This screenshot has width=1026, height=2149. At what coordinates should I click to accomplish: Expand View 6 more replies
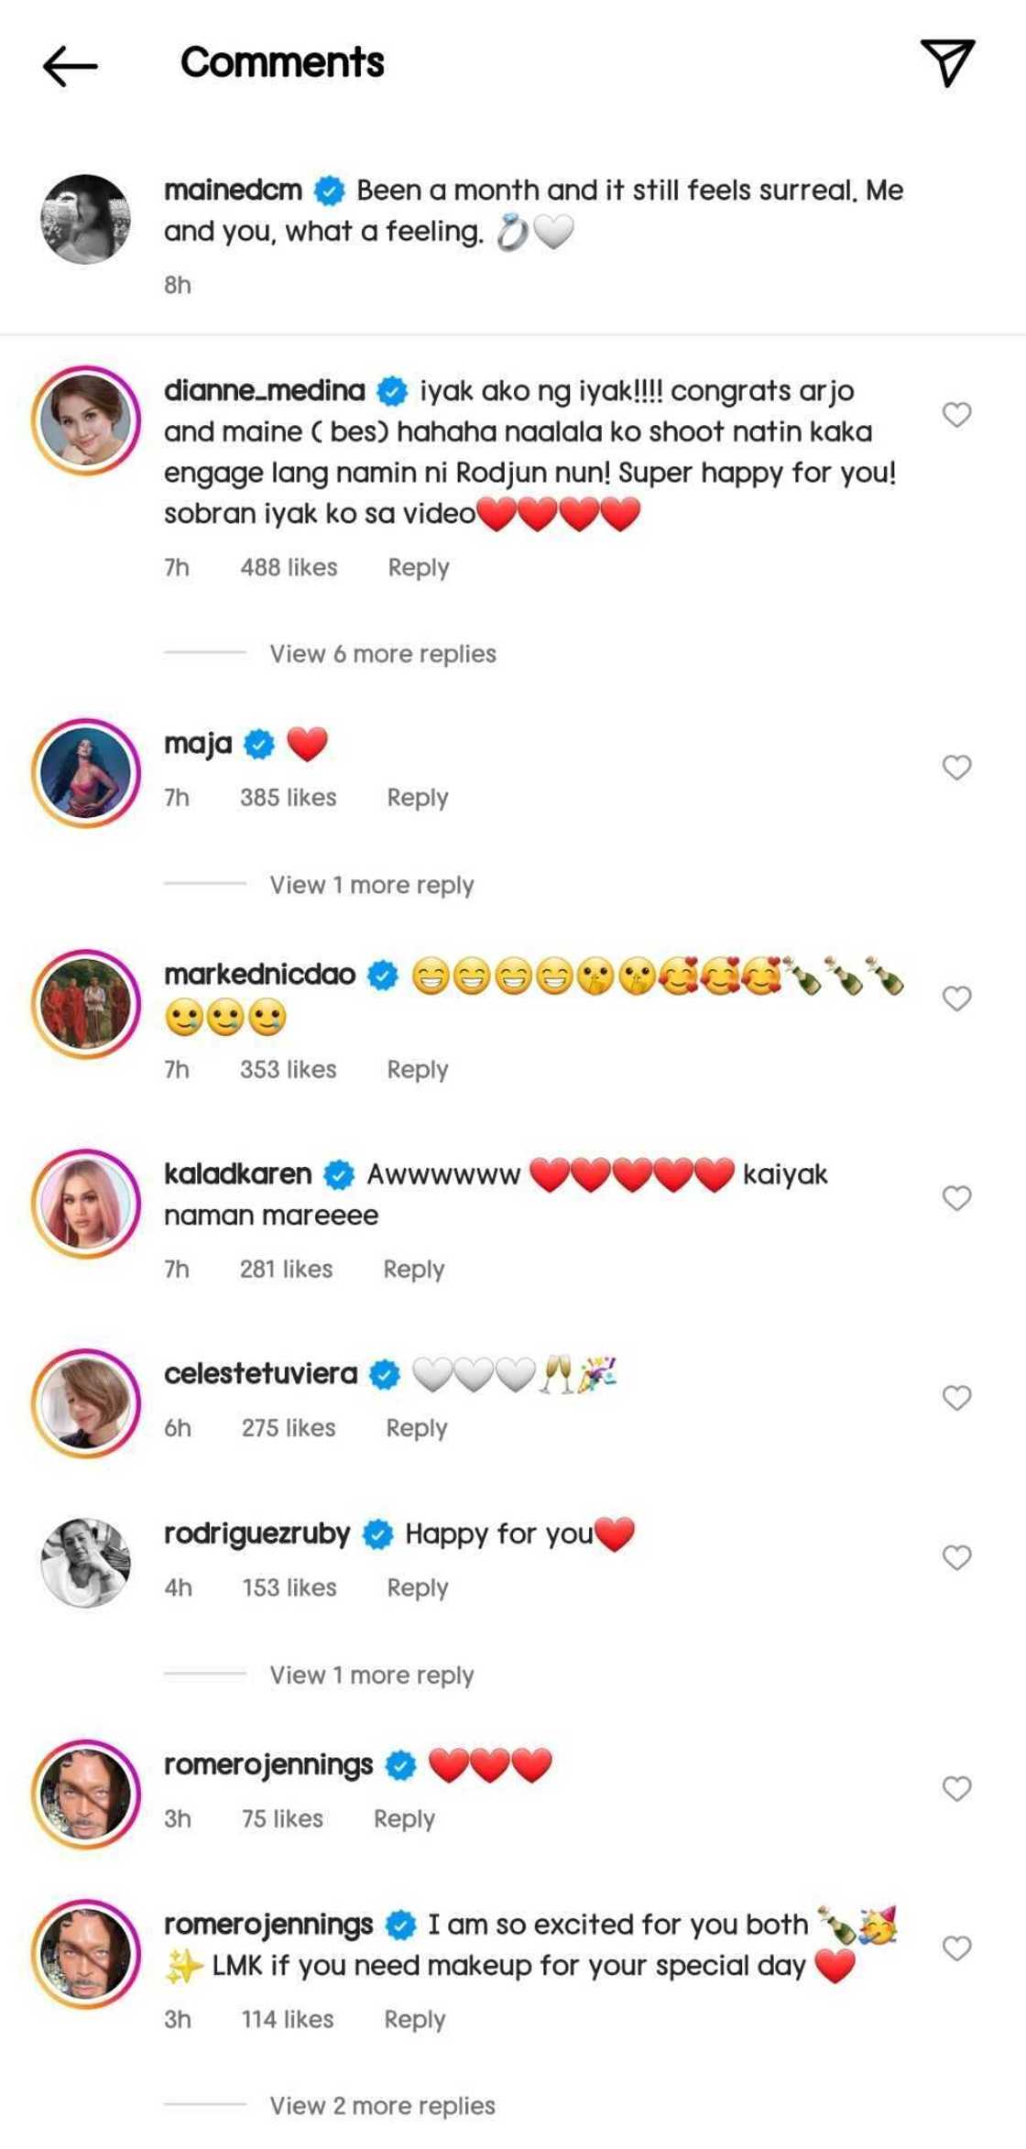click(382, 654)
